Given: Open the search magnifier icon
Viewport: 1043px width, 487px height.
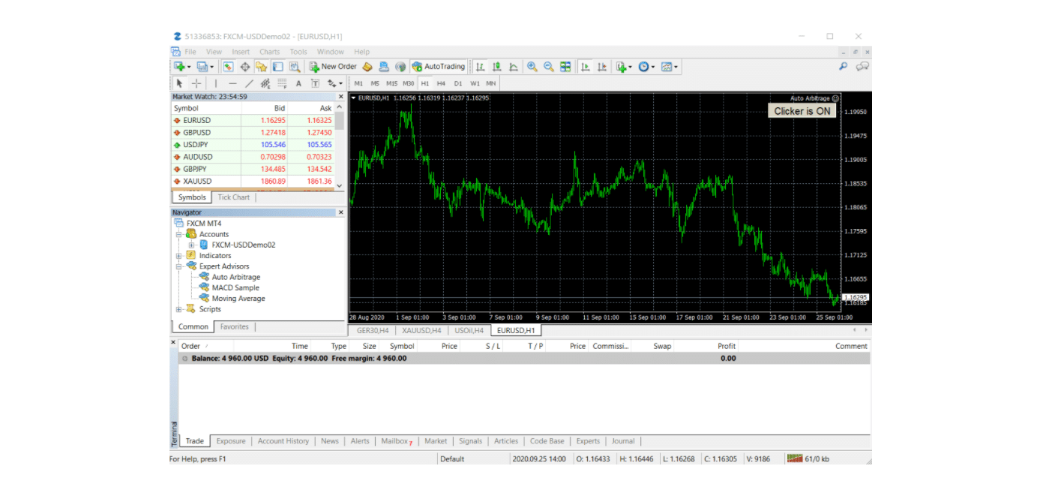Looking at the screenshot, I should pyautogui.click(x=844, y=67).
